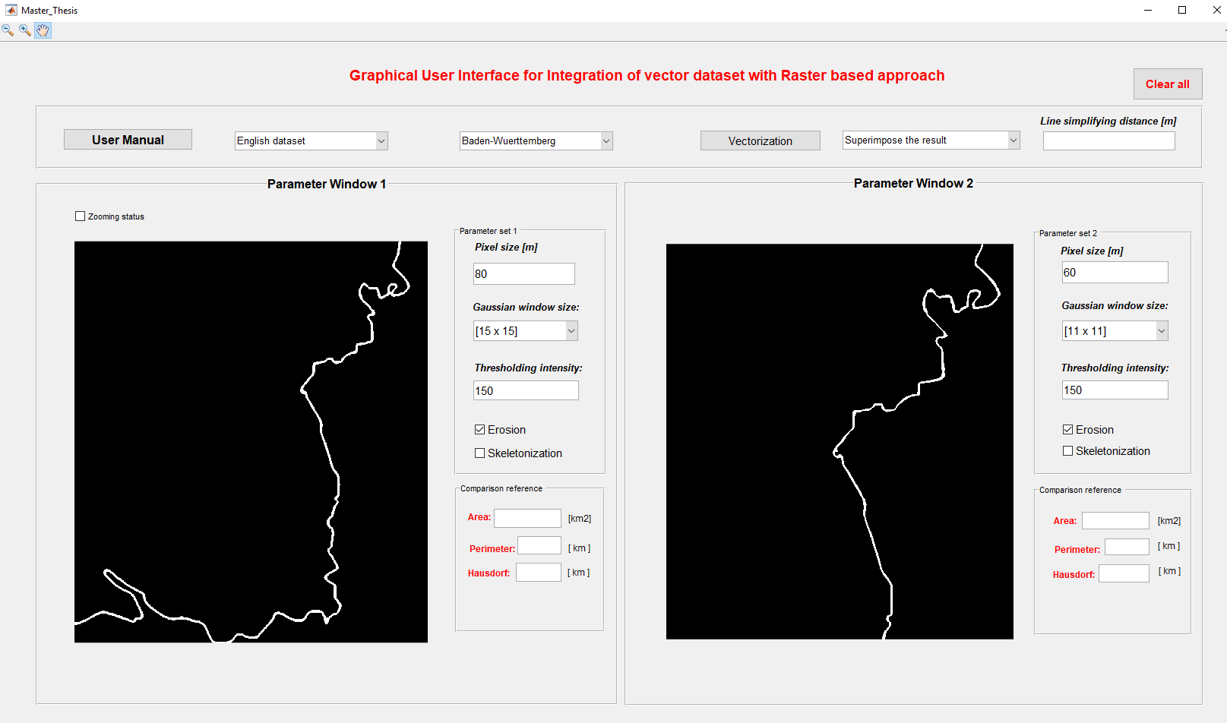Screen dimensions: 1227x723
Task: Click the MATLAB icon in the title bar
Action: pos(11,10)
